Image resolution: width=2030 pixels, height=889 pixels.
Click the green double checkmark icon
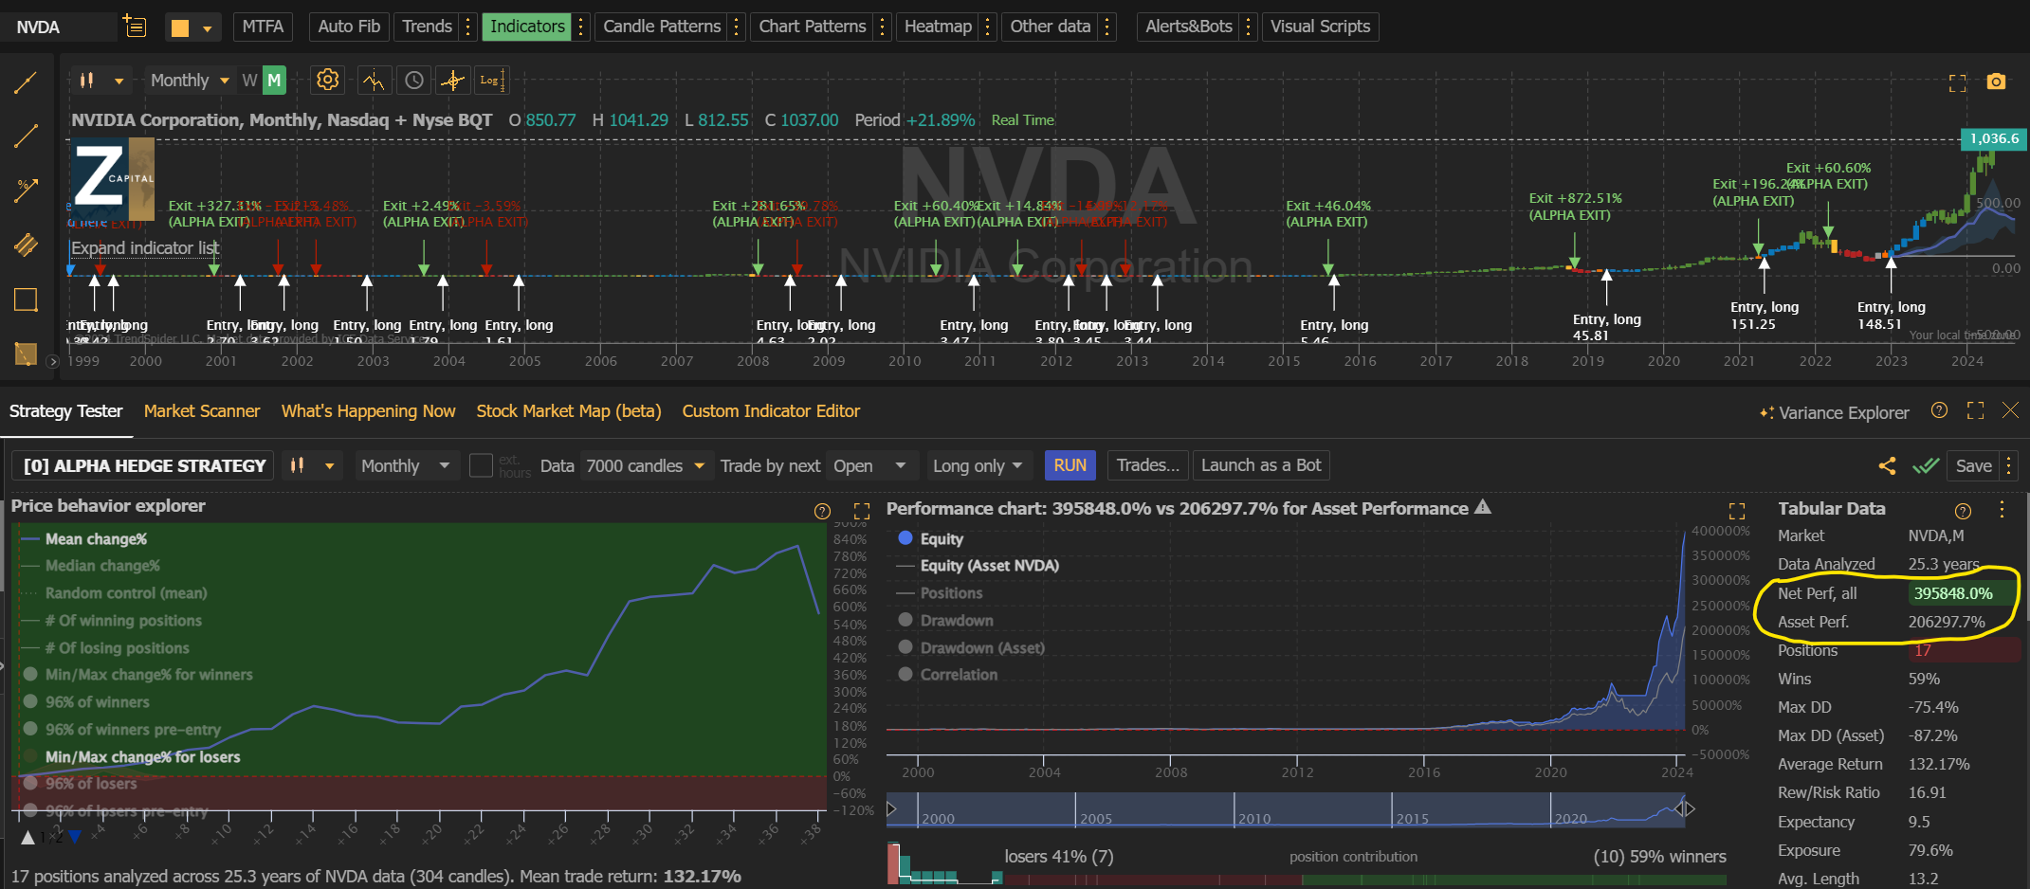coord(1925,465)
